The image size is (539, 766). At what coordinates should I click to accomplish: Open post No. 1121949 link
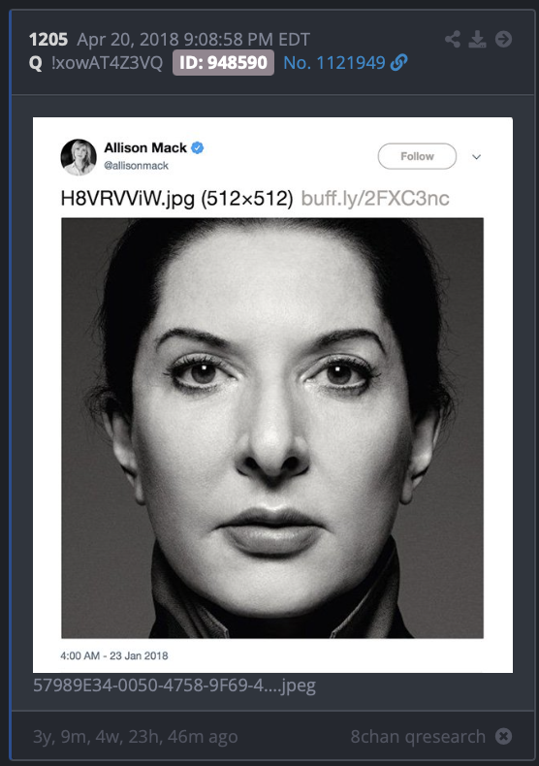(334, 62)
